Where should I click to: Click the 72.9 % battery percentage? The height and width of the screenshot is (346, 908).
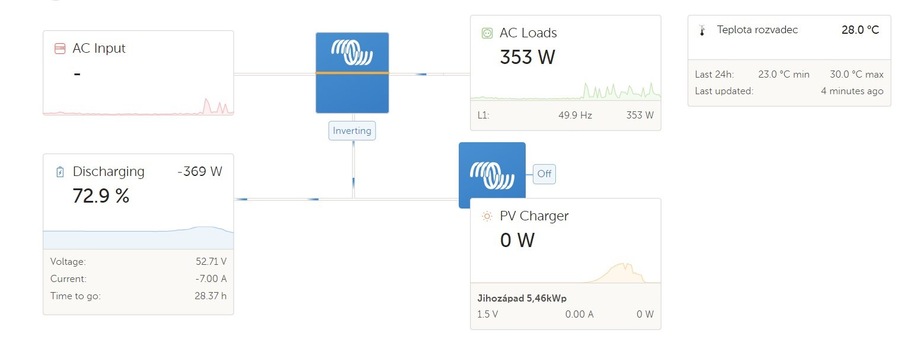(x=101, y=196)
